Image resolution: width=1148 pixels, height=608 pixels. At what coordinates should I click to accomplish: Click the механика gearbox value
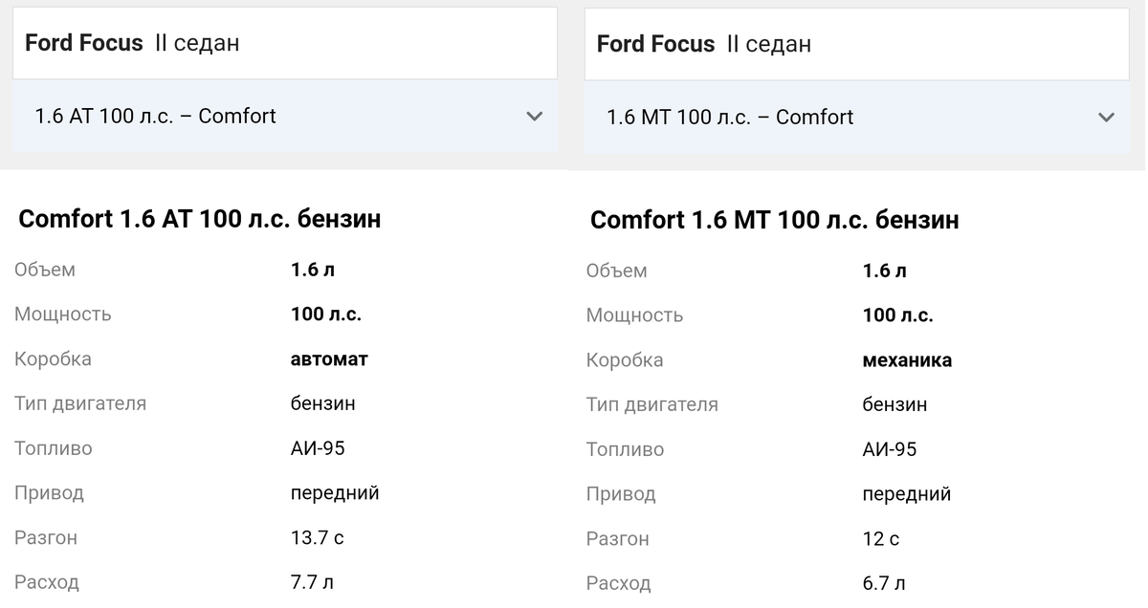click(x=907, y=360)
